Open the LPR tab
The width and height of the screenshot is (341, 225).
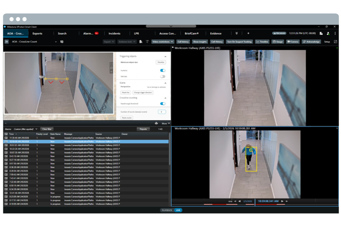(x=136, y=33)
